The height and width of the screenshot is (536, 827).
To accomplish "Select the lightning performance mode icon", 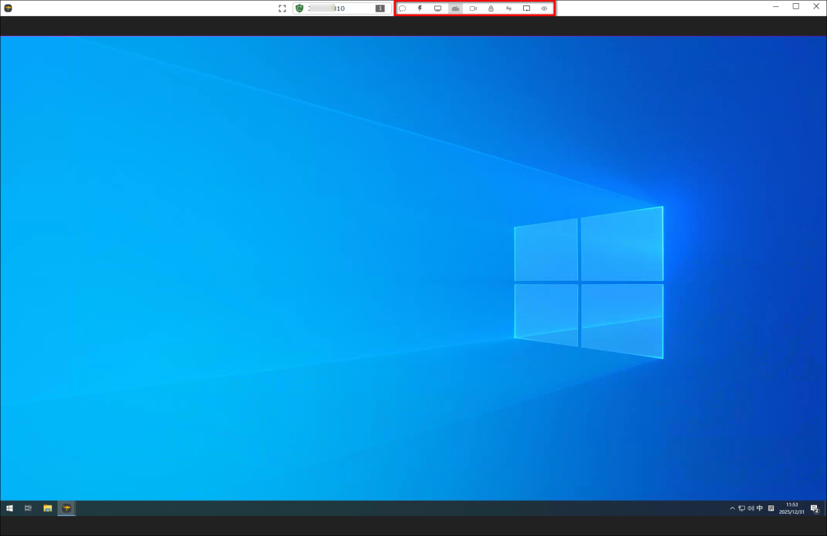I will coord(420,8).
